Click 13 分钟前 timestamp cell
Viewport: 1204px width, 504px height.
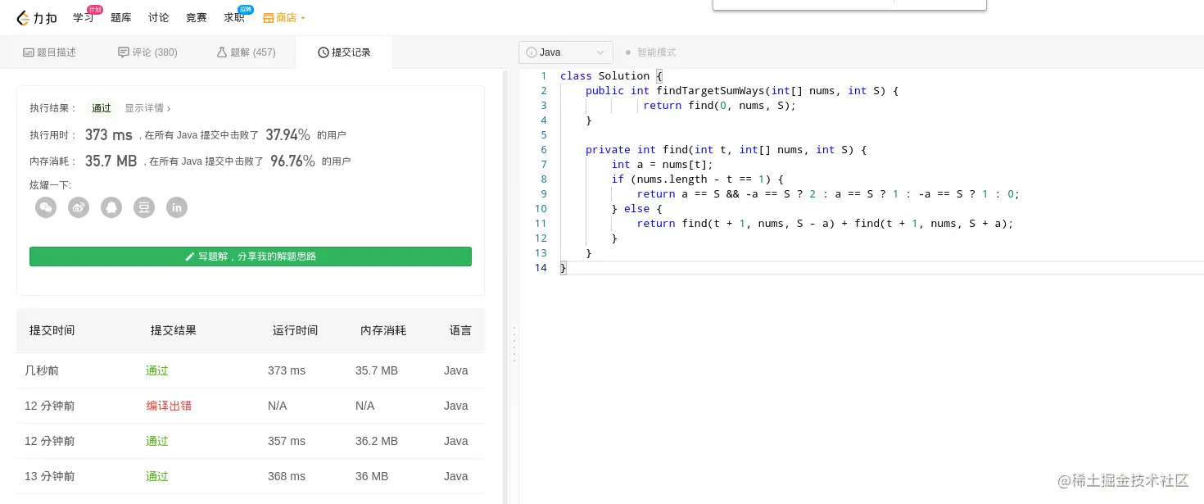click(x=49, y=476)
